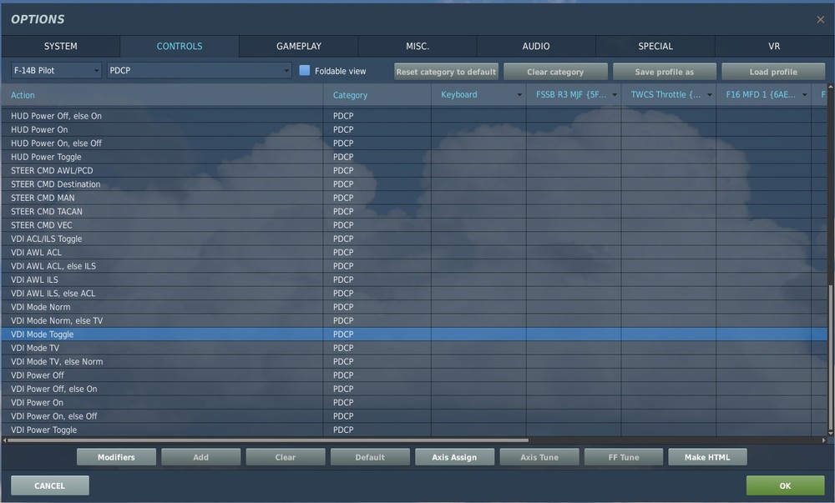Select the VDI AWL ILS row
835x503 pixels.
(414, 279)
